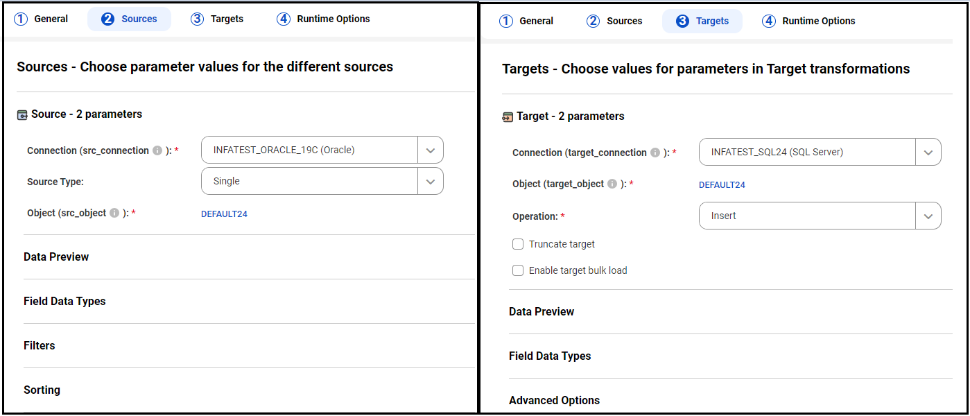Open the Source Type dropdown arrow
The height and width of the screenshot is (416, 970).
[x=431, y=181]
